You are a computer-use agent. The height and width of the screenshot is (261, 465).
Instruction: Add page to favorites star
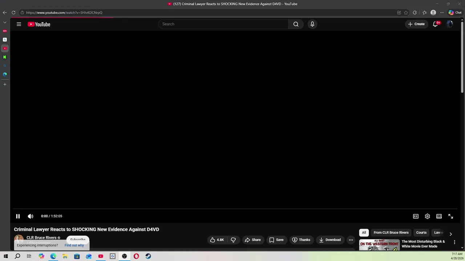point(406,12)
